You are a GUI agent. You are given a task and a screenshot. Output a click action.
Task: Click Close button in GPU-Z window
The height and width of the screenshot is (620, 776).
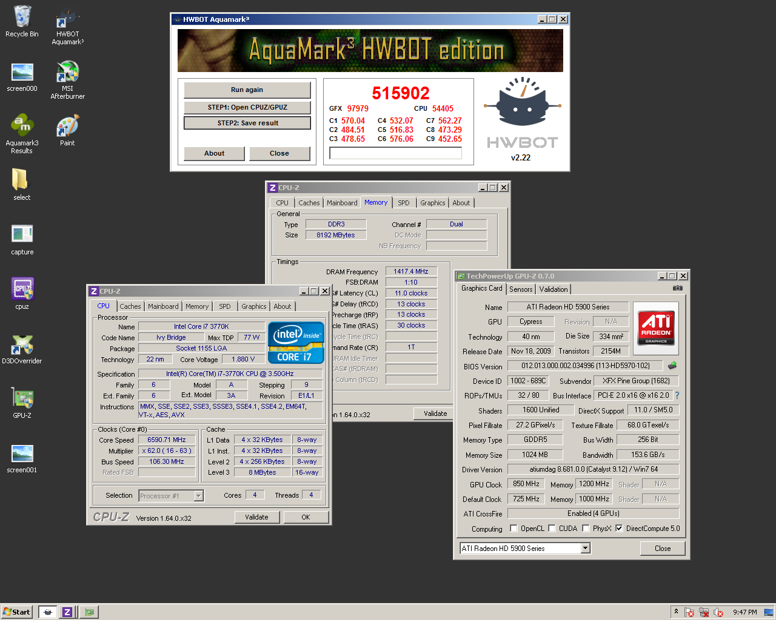coord(663,549)
